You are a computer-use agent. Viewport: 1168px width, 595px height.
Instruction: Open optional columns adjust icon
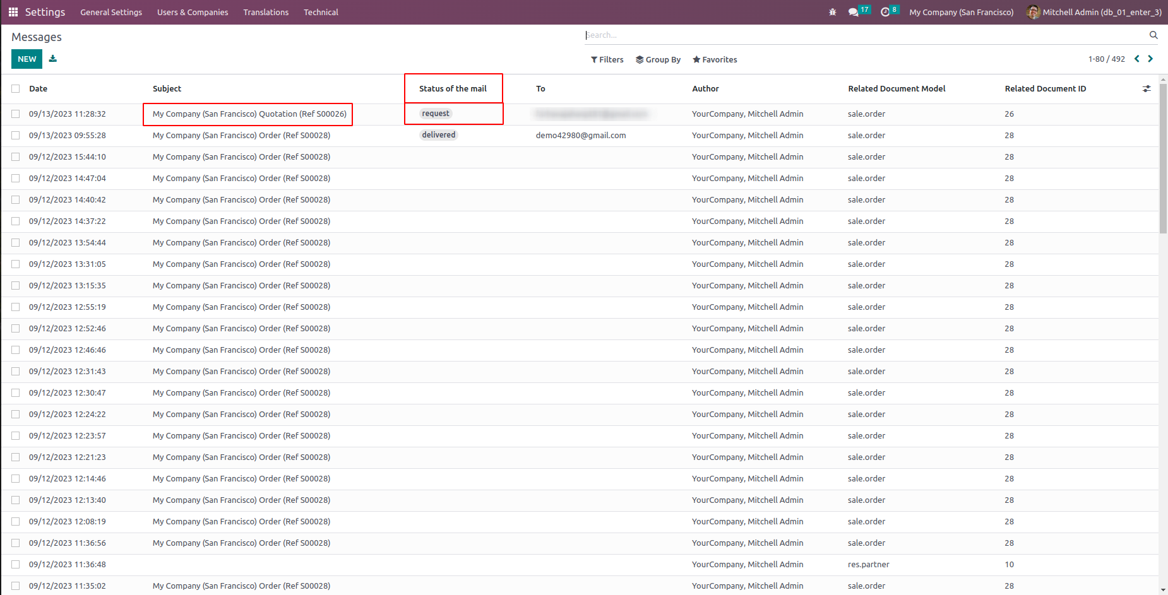click(1147, 89)
